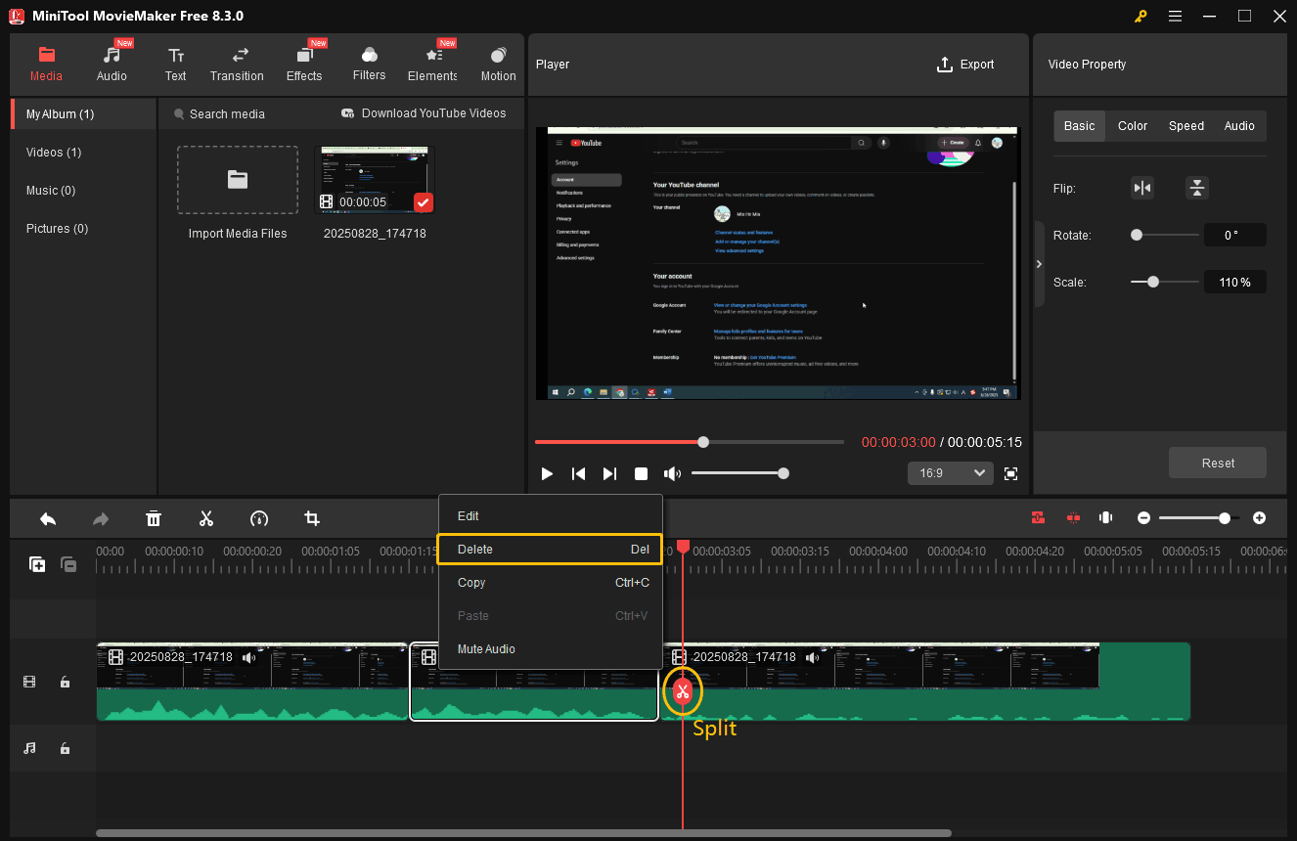
Task: Click Download YouTube Videos link
Action: 424,113
